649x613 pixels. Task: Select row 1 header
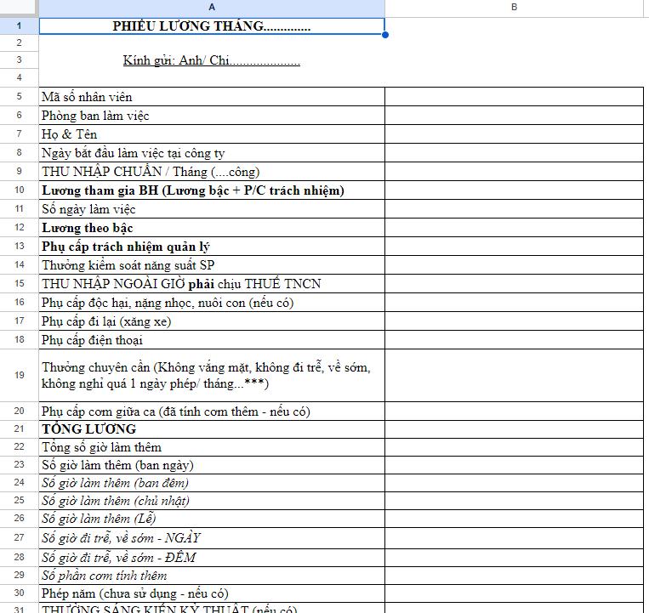19,26
